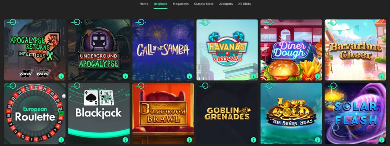This screenshot has height=146, width=390.
Task: Switch to the Jackpots tab
Action: coord(226,4)
